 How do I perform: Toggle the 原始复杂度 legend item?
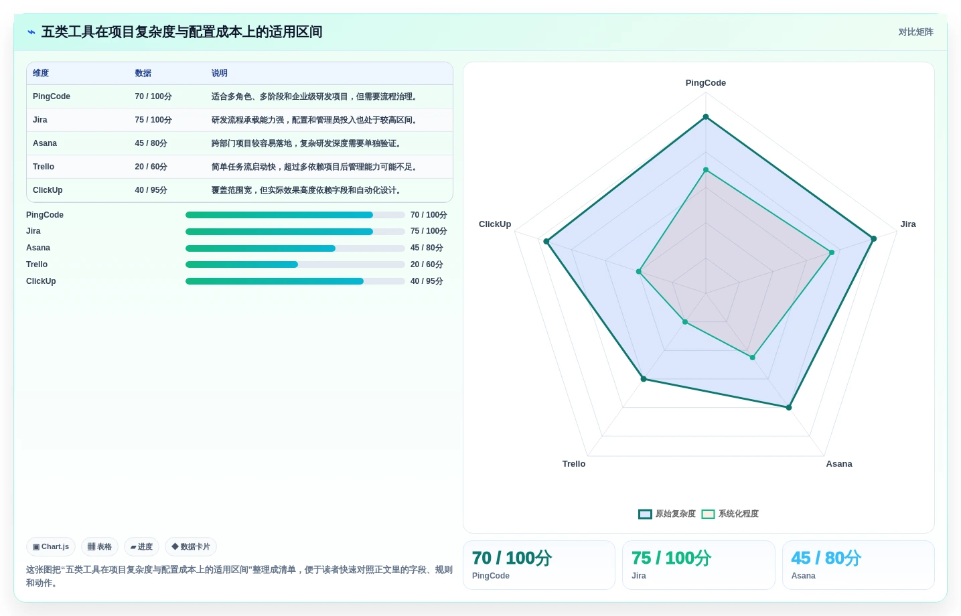click(x=667, y=514)
